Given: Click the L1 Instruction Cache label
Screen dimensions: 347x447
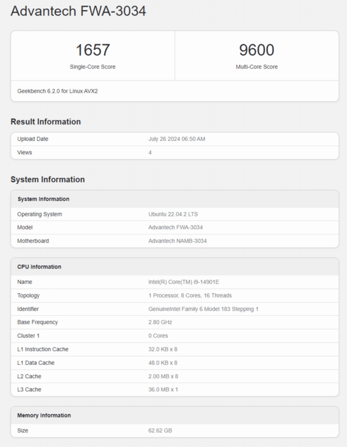Looking at the screenshot, I should 43,350.
